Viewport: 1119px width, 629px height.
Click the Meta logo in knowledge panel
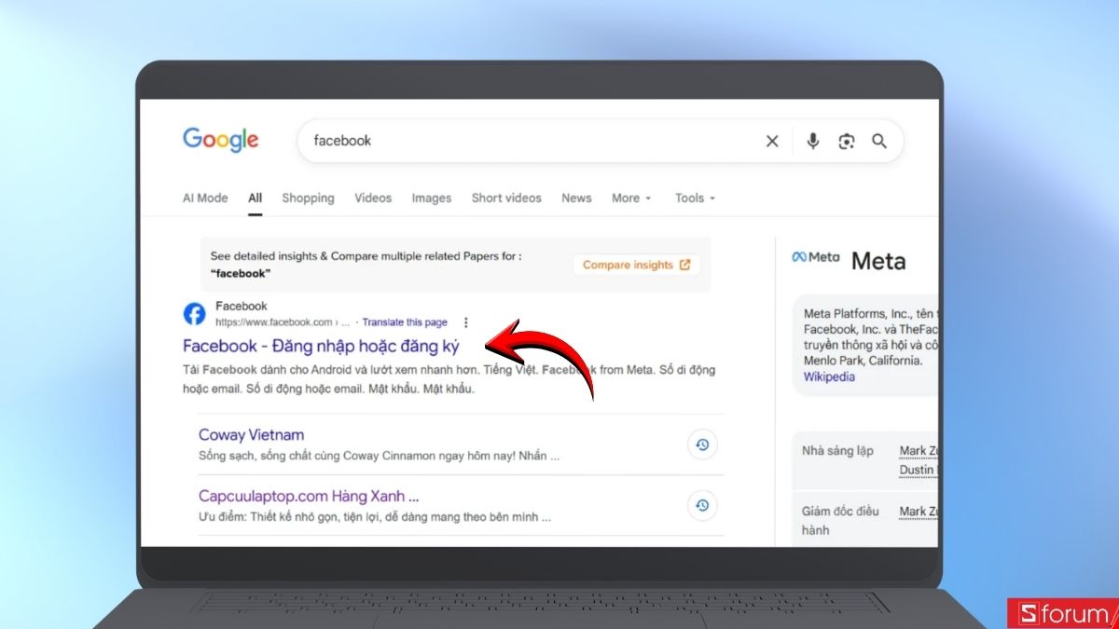point(815,257)
